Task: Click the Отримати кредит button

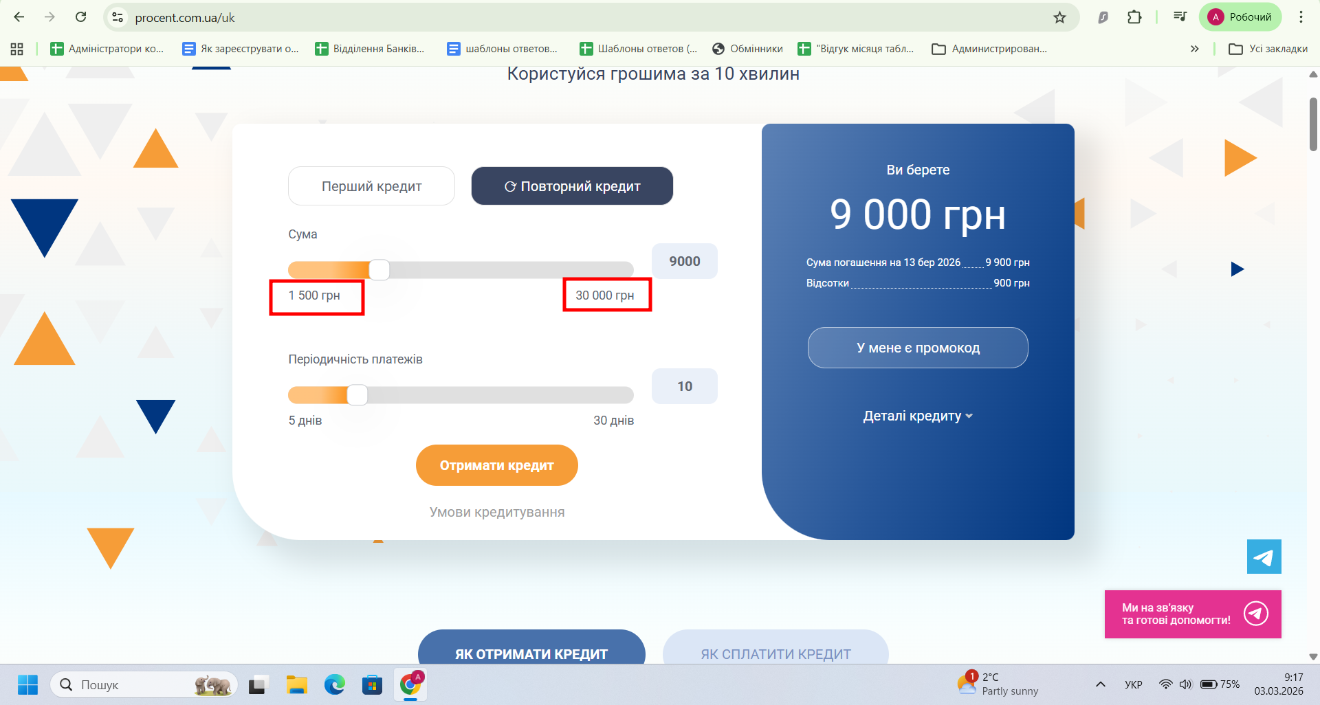Action: click(497, 465)
